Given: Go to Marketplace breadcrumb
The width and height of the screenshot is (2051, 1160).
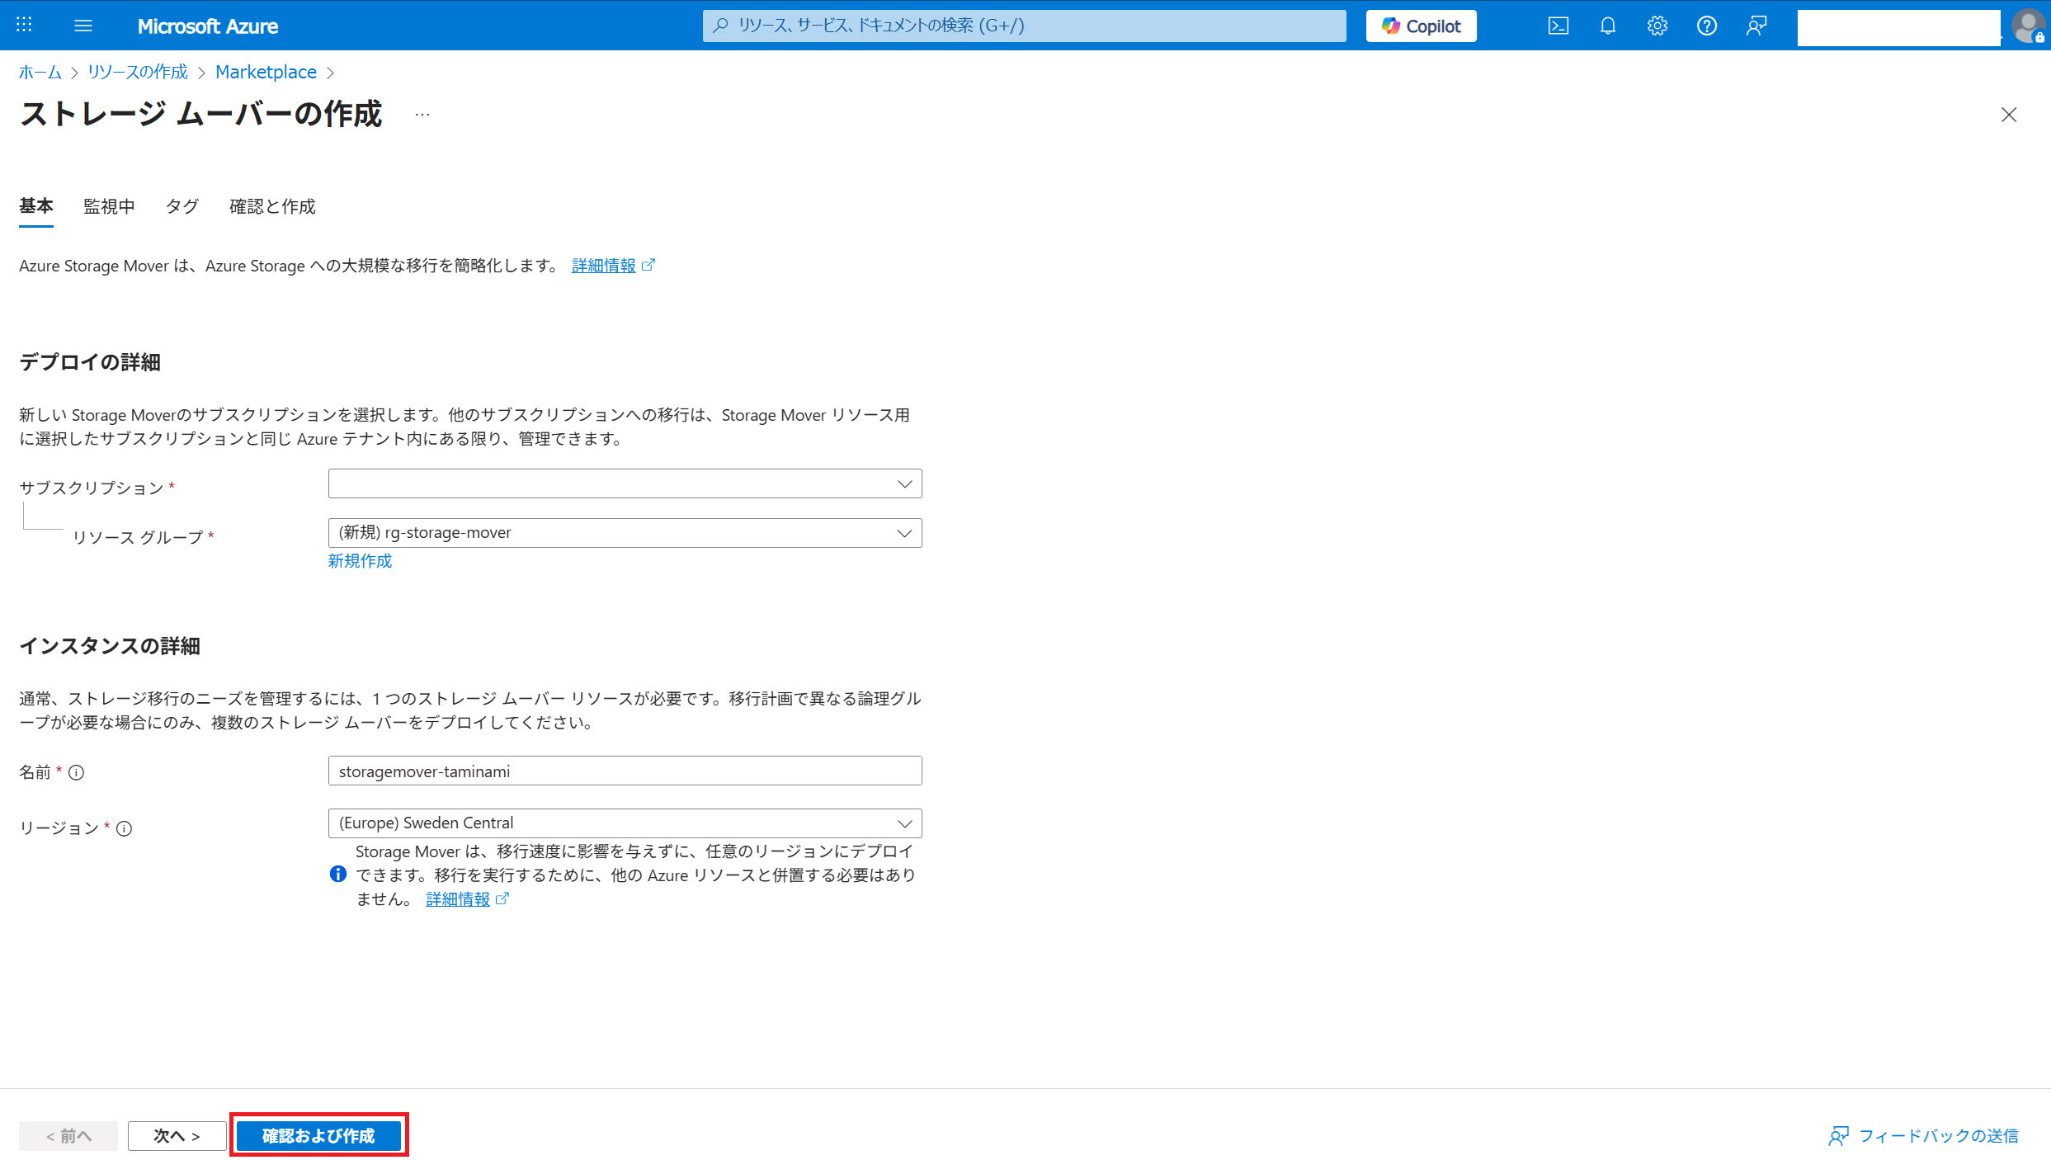Looking at the screenshot, I should coord(266,72).
